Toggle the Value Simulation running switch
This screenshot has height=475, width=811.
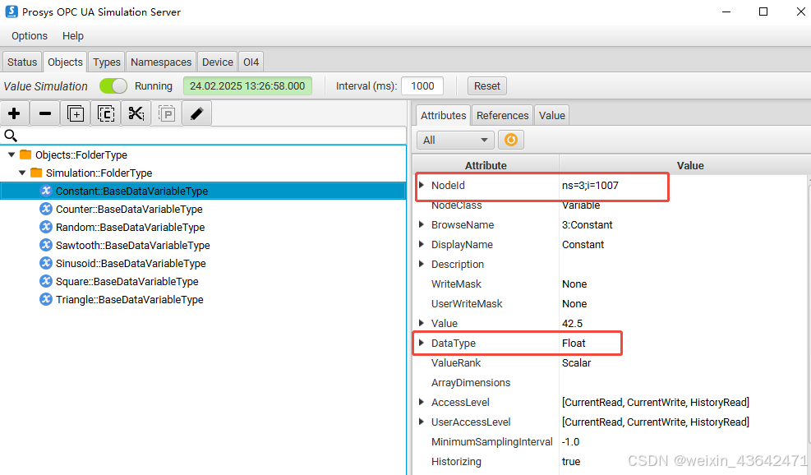113,86
